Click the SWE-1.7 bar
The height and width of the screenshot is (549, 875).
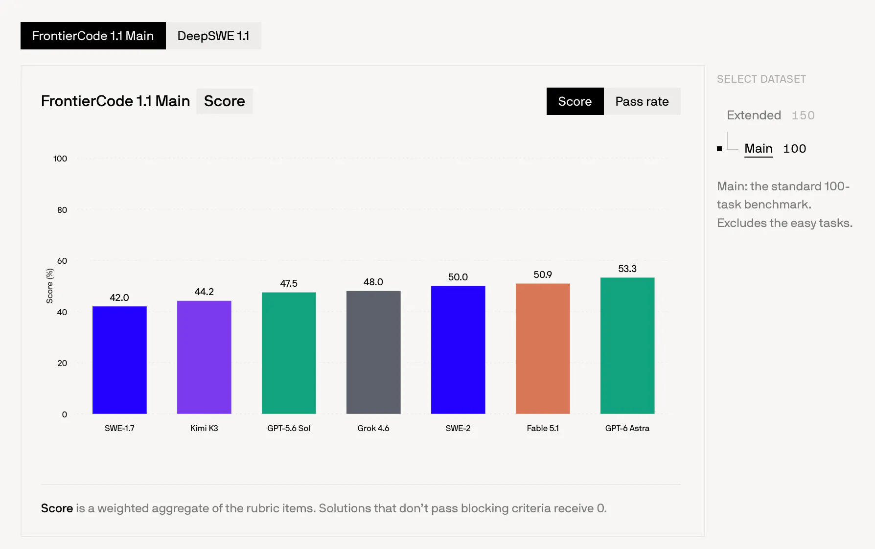tap(119, 360)
